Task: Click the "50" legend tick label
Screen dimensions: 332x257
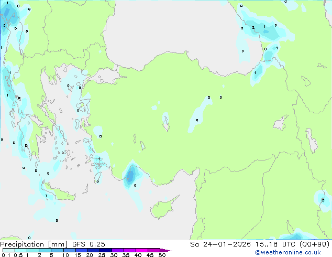Action: (x=162, y=255)
